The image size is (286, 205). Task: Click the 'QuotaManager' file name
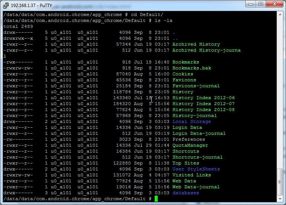pyautogui.click(x=190, y=146)
